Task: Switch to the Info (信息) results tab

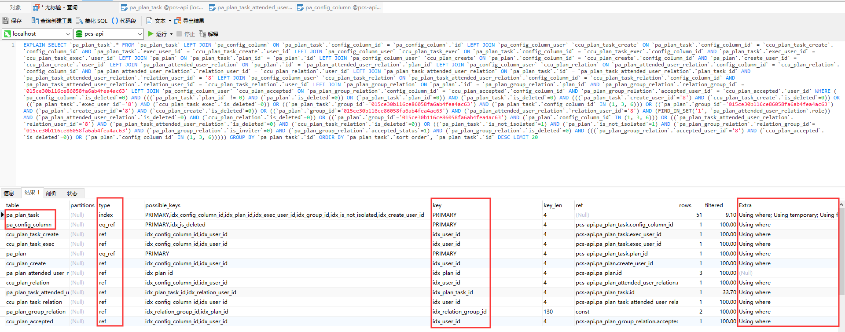Action: coord(9,193)
